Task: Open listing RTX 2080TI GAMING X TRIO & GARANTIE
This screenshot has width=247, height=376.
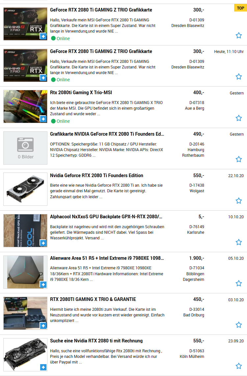Action: tap(93, 299)
